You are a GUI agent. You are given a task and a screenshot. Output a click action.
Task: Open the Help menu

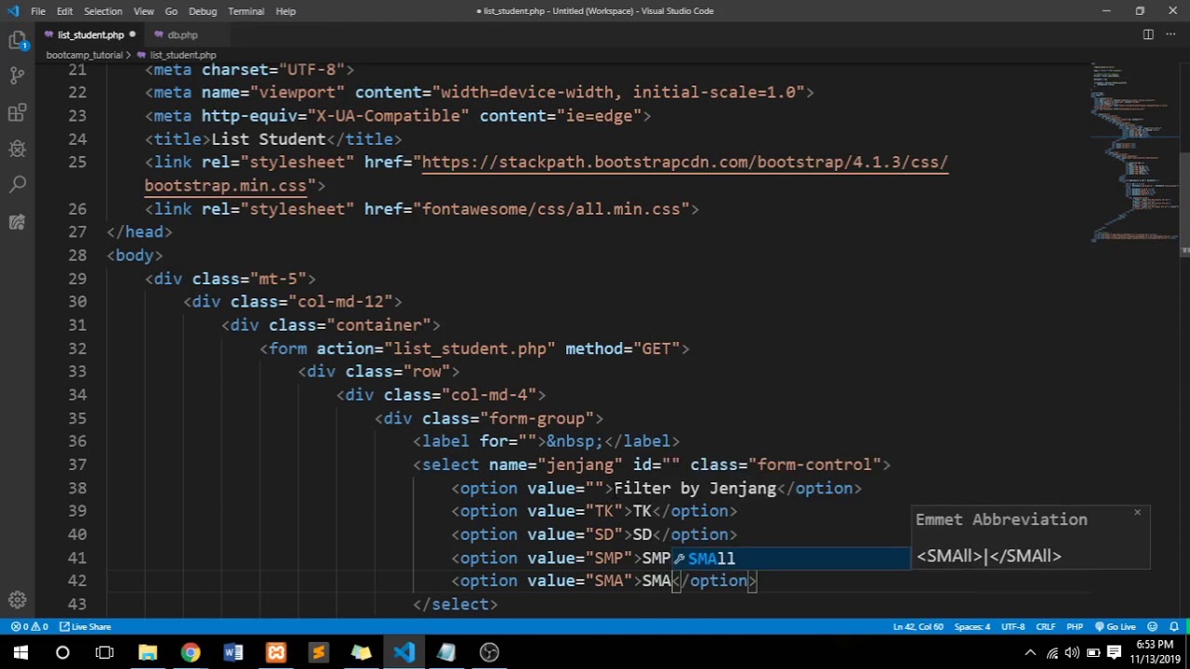(x=285, y=11)
